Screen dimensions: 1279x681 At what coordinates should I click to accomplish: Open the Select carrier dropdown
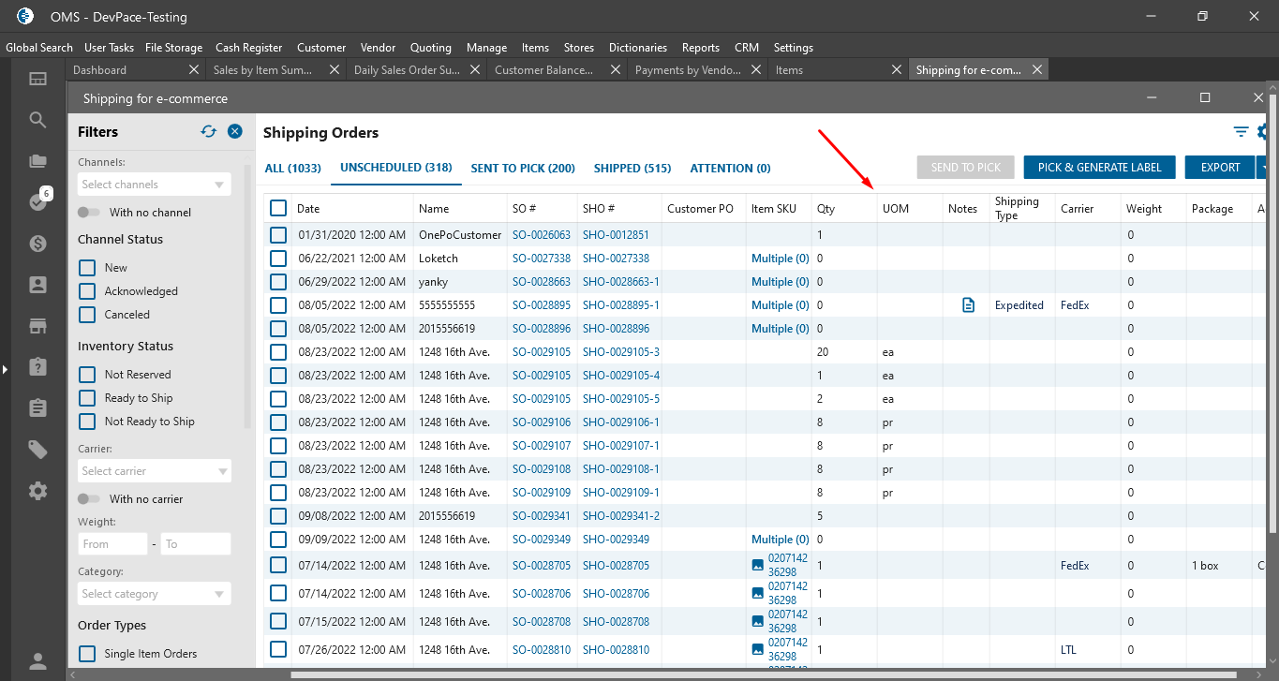coord(154,471)
